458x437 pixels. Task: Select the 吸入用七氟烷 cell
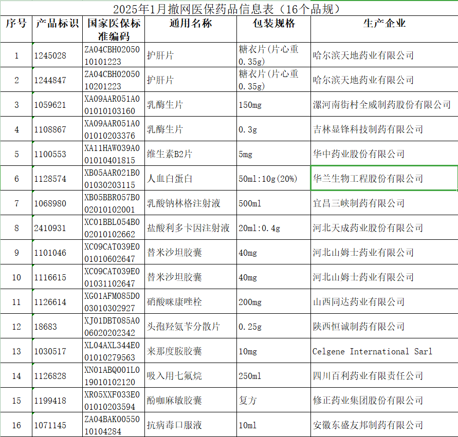[x=191, y=376]
